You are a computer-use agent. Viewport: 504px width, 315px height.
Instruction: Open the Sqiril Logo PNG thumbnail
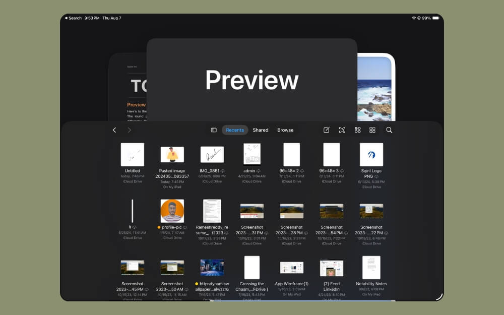(371, 155)
